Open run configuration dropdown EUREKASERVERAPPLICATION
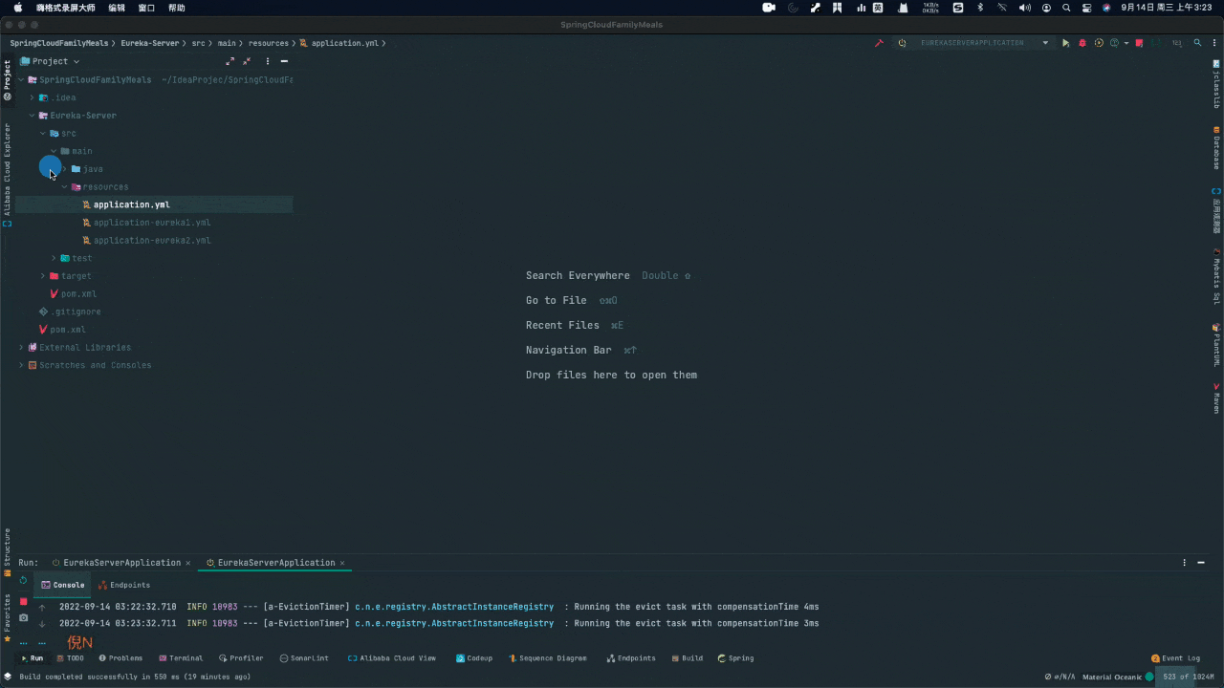Viewport: 1224px width, 688px height. (985, 43)
